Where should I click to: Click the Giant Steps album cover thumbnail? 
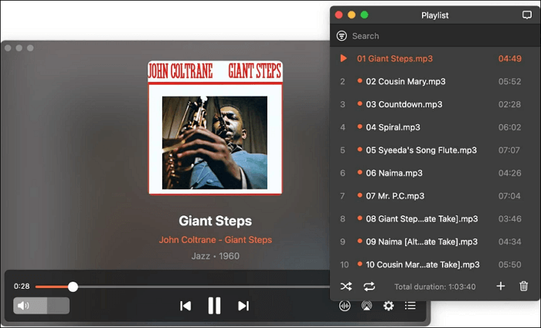coord(215,128)
